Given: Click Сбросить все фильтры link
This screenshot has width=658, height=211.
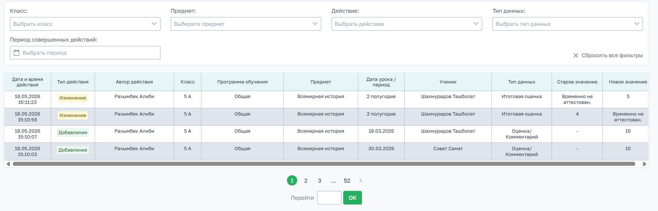Looking at the screenshot, I should [612, 55].
